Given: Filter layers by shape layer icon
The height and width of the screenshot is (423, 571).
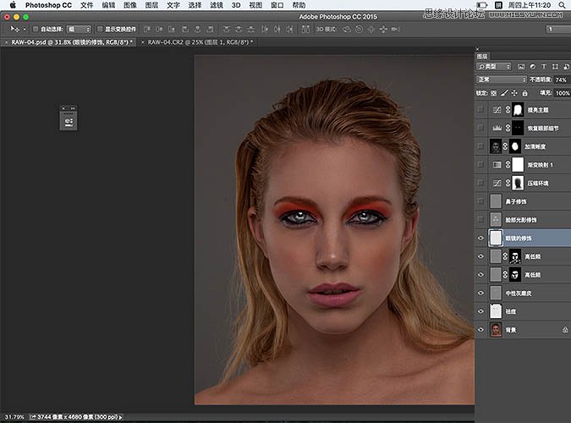Looking at the screenshot, I should point(555,66).
